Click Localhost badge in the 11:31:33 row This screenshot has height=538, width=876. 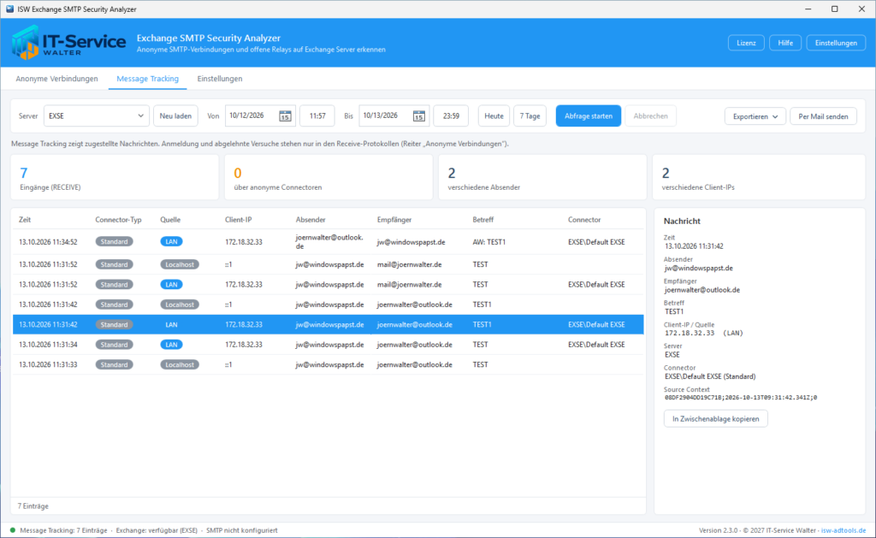(180, 365)
